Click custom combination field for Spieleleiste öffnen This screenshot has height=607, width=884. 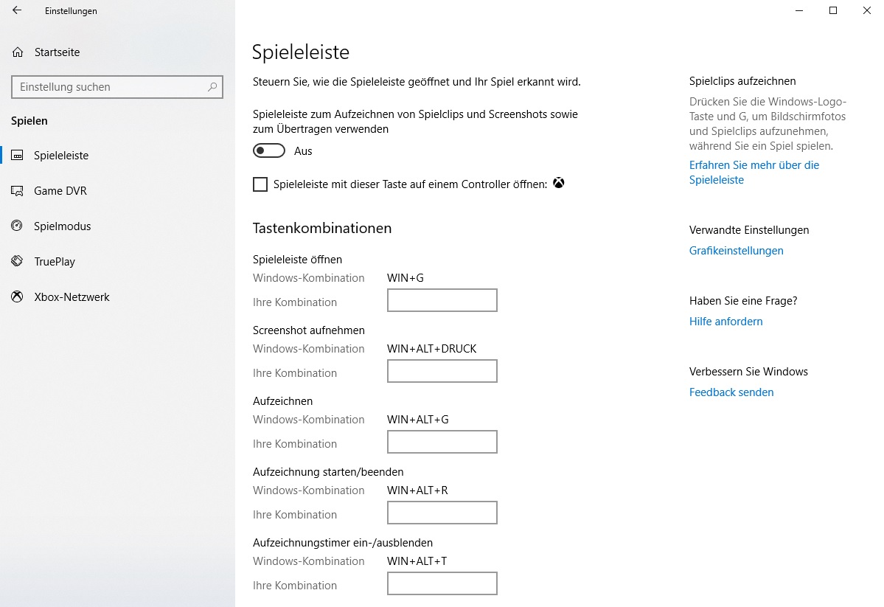(442, 300)
